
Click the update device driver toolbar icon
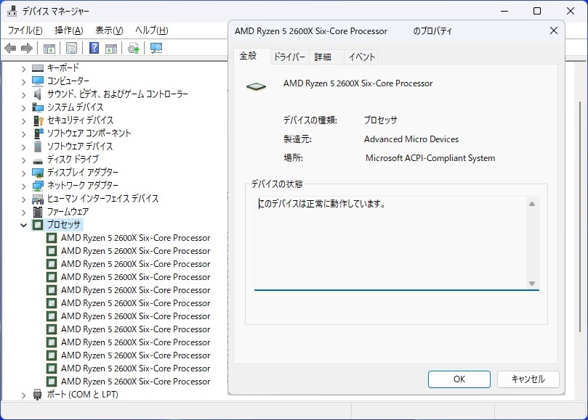tap(134, 48)
